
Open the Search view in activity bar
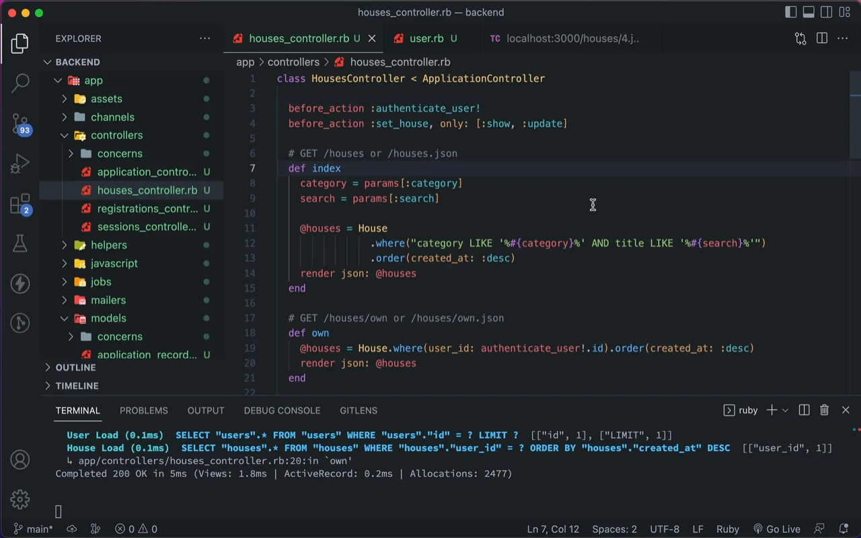pos(20,83)
